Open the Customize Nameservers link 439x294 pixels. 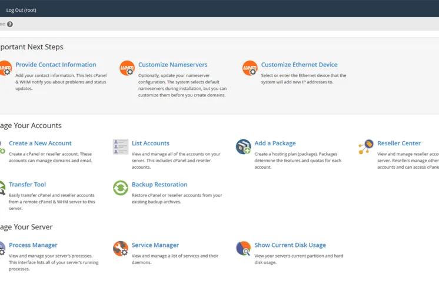coord(173,65)
